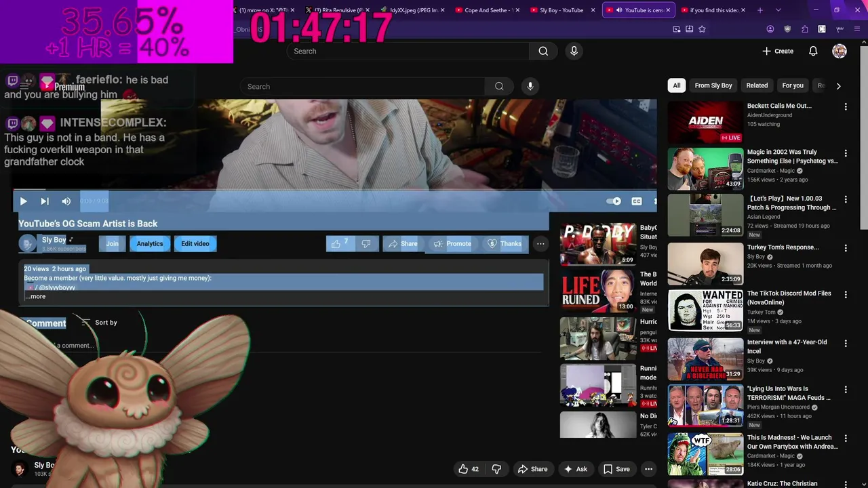868x488 pixels.
Task: Open a new browser tab
Action: (x=760, y=10)
